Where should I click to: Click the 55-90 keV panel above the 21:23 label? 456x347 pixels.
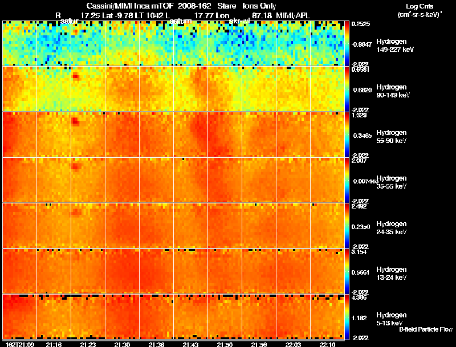[88, 134]
